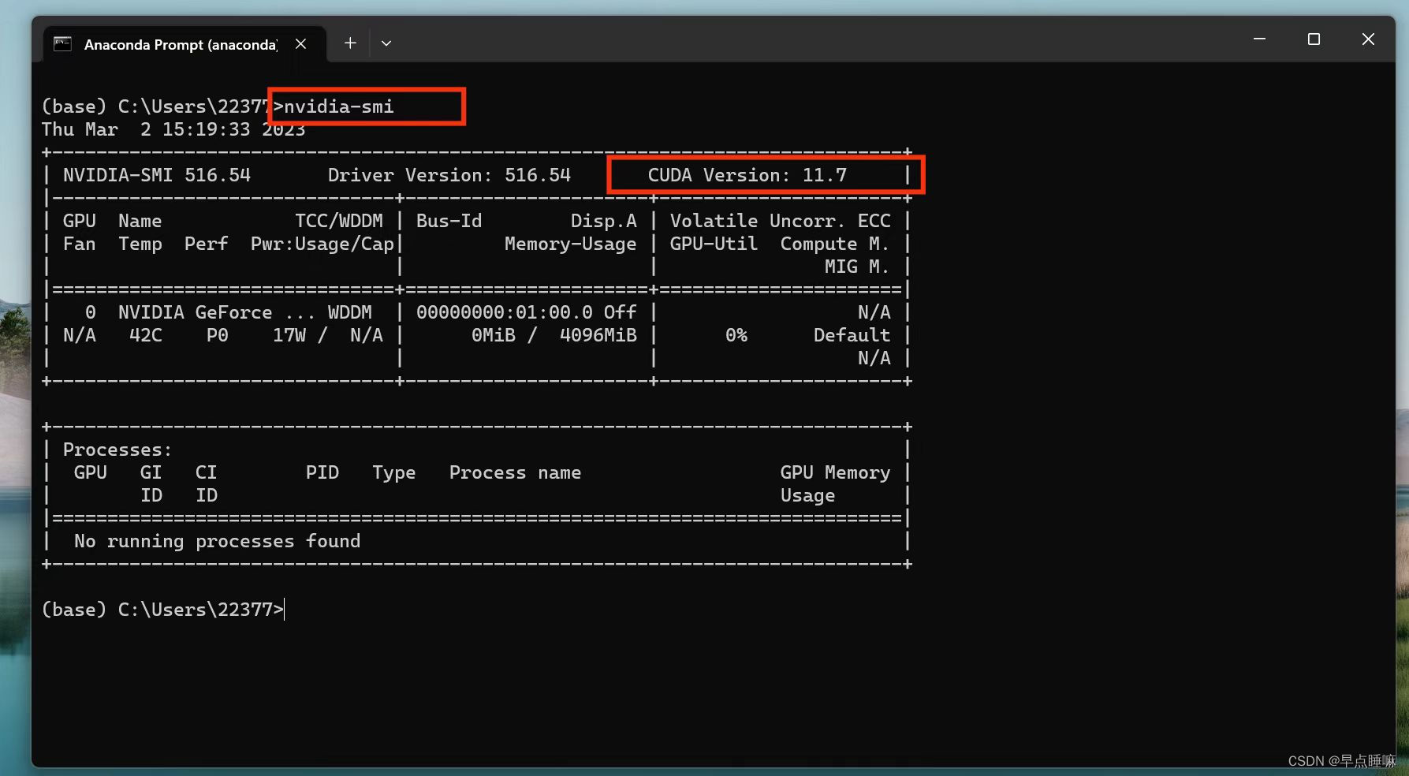The image size is (1409, 776).
Task: Click the 'Processes:' section label
Action: (117, 450)
